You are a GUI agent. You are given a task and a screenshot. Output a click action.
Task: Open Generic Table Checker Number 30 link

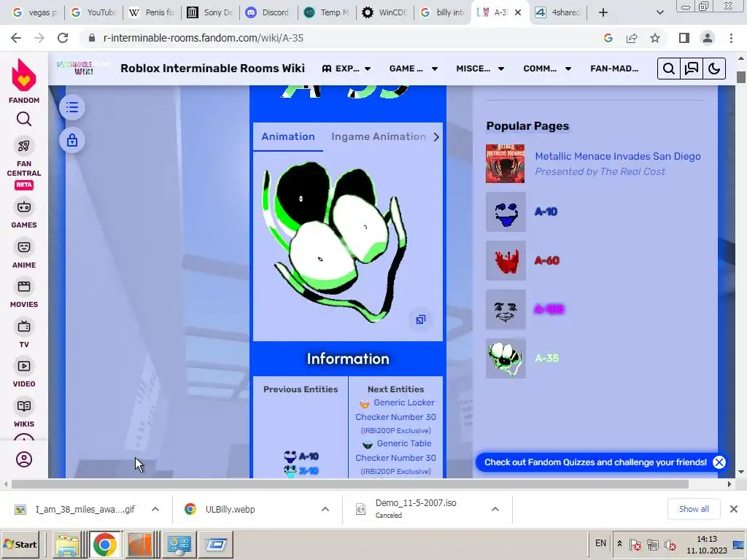[396, 451]
